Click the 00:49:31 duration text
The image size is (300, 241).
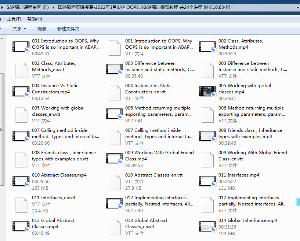point(41,54)
